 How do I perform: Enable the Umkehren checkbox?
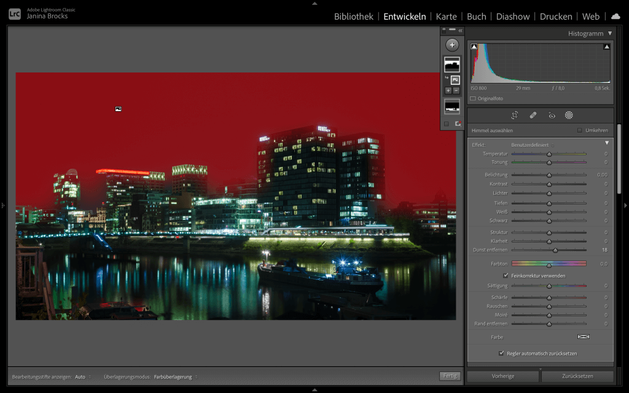coord(579,130)
